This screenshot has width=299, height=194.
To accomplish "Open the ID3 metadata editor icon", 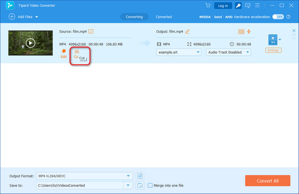I will (241, 31).
